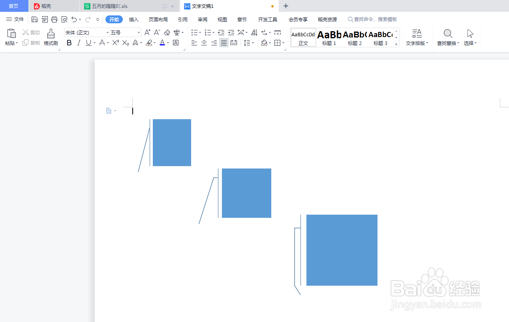
Task: Align text to the right
Action: click(214, 43)
